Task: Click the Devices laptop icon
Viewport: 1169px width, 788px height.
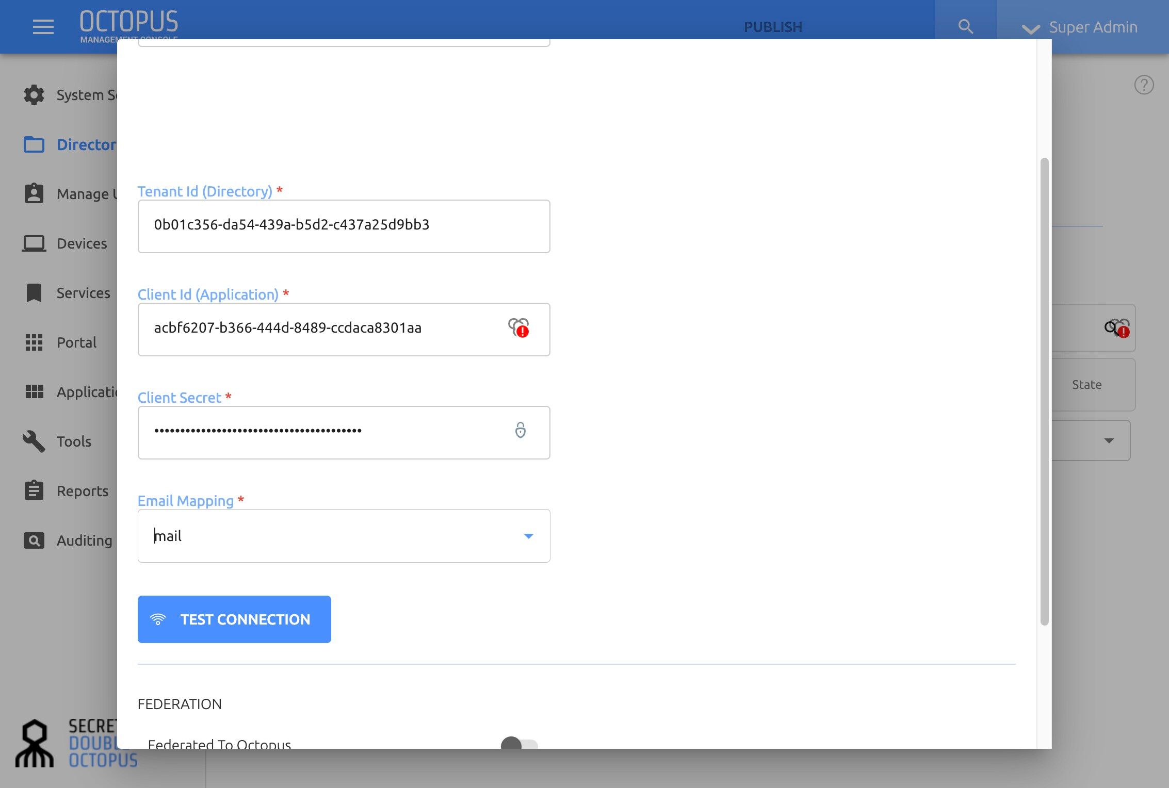Action: 34,243
